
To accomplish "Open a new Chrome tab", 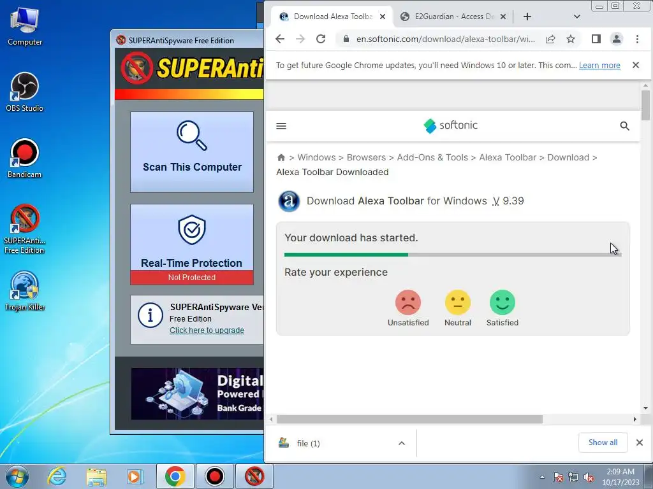I will [527, 17].
